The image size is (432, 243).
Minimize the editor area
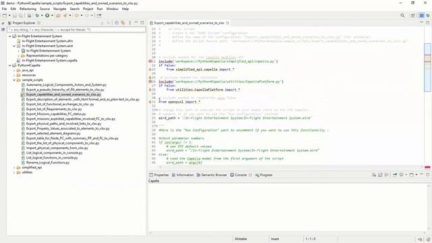point(421,22)
